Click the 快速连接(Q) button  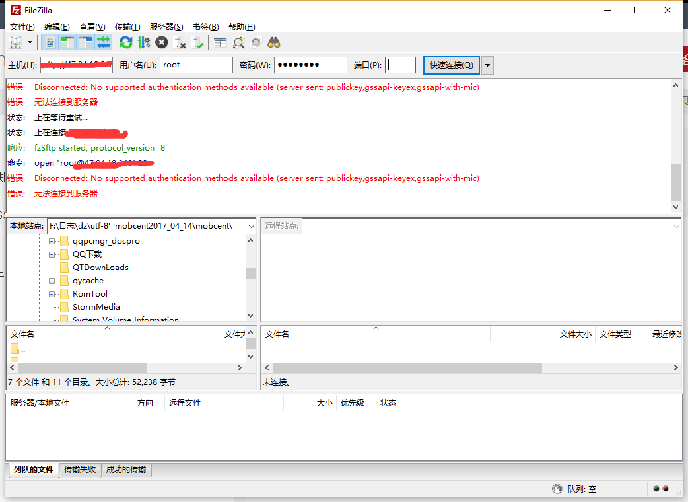pos(452,65)
